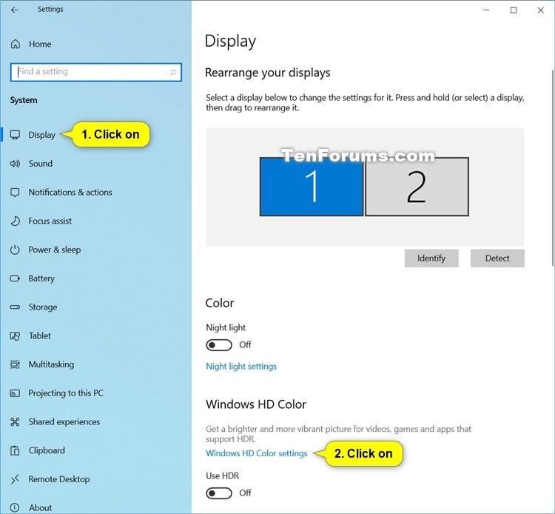Click the About info icon
Screen dimensions: 555x514
[x=15, y=507]
